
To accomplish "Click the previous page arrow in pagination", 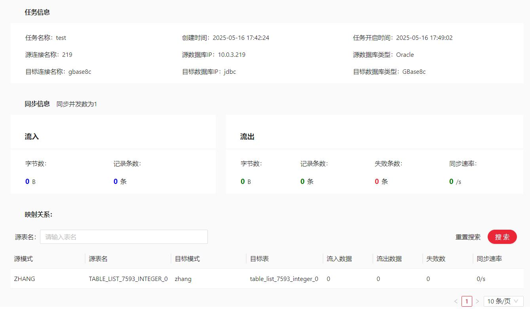I will point(456,301).
